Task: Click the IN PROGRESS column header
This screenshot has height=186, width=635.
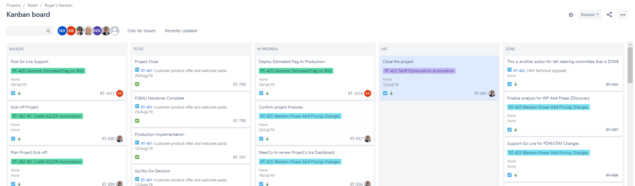Action: click(268, 49)
